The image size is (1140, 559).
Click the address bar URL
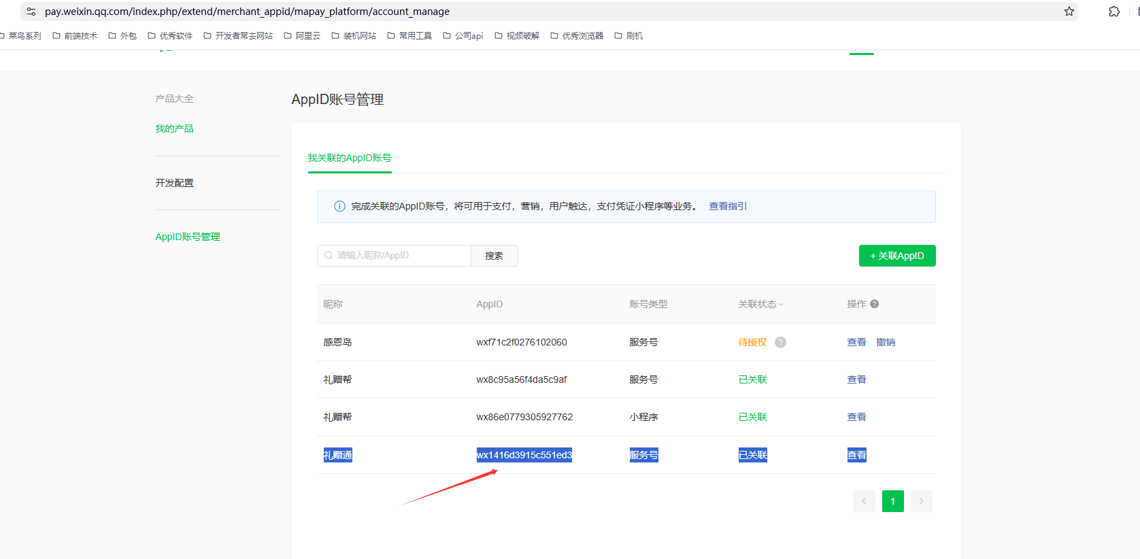click(x=247, y=12)
